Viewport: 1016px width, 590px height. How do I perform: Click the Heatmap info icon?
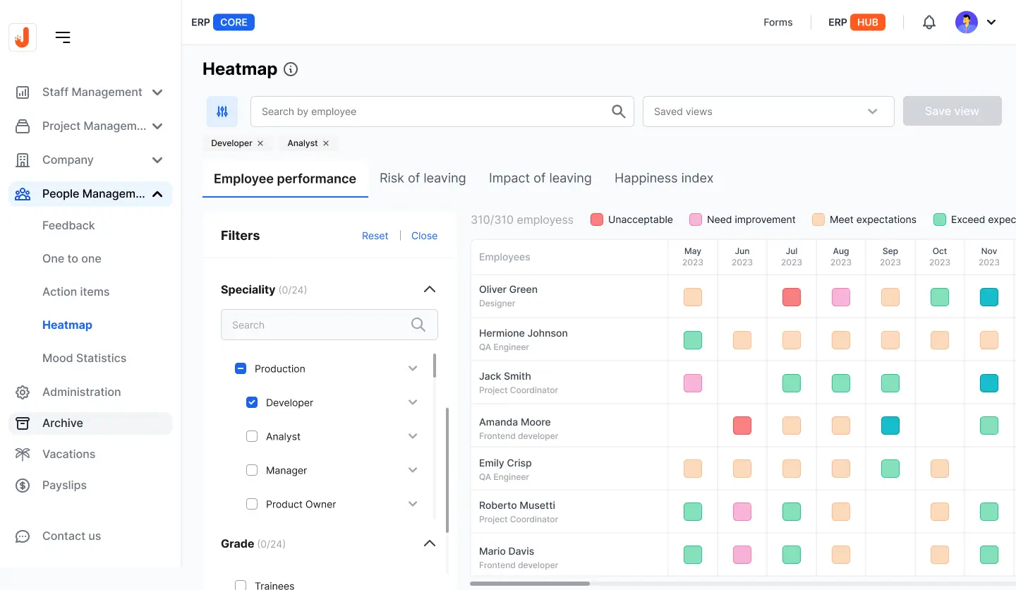pos(290,69)
